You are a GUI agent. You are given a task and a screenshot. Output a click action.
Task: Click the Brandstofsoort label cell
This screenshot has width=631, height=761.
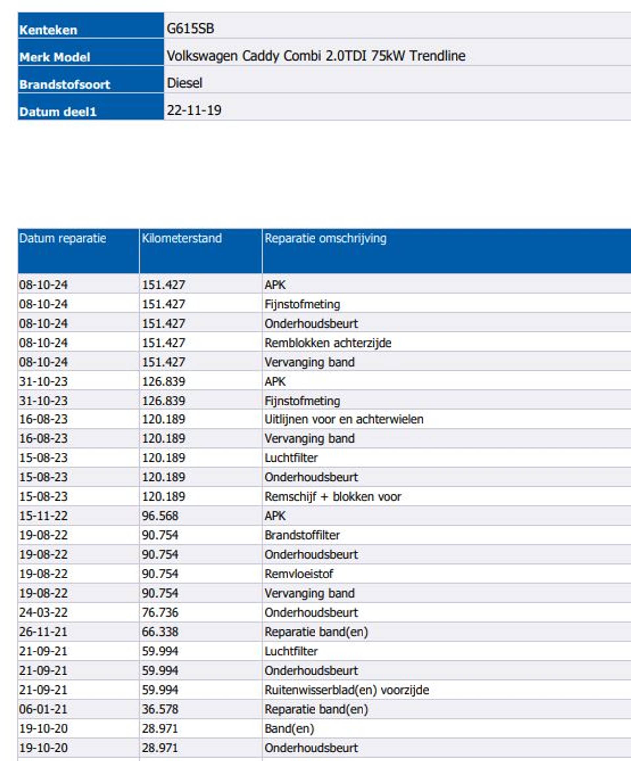point(64,84)
